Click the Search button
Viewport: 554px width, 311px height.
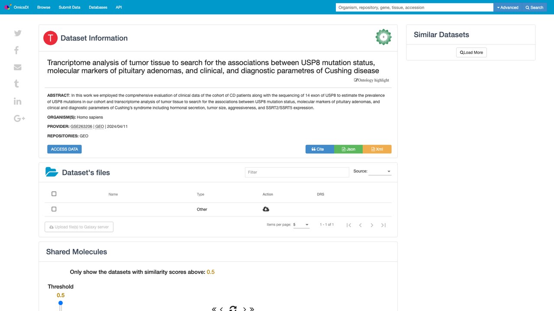pos(535,7)
